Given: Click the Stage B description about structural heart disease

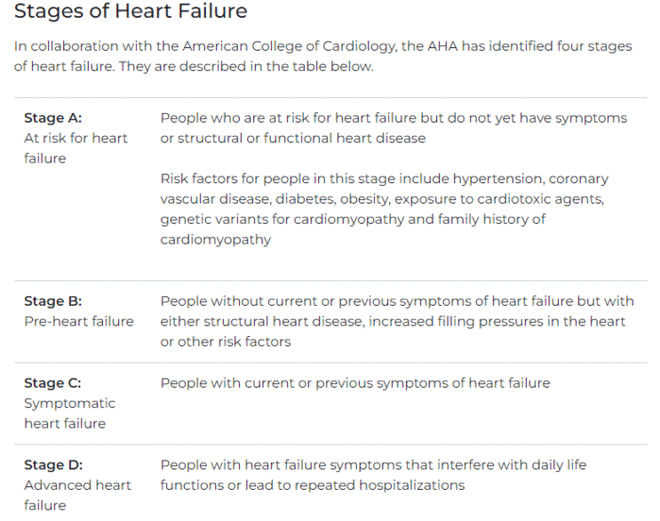Looking at the screenshot, I should coord(396,321).
